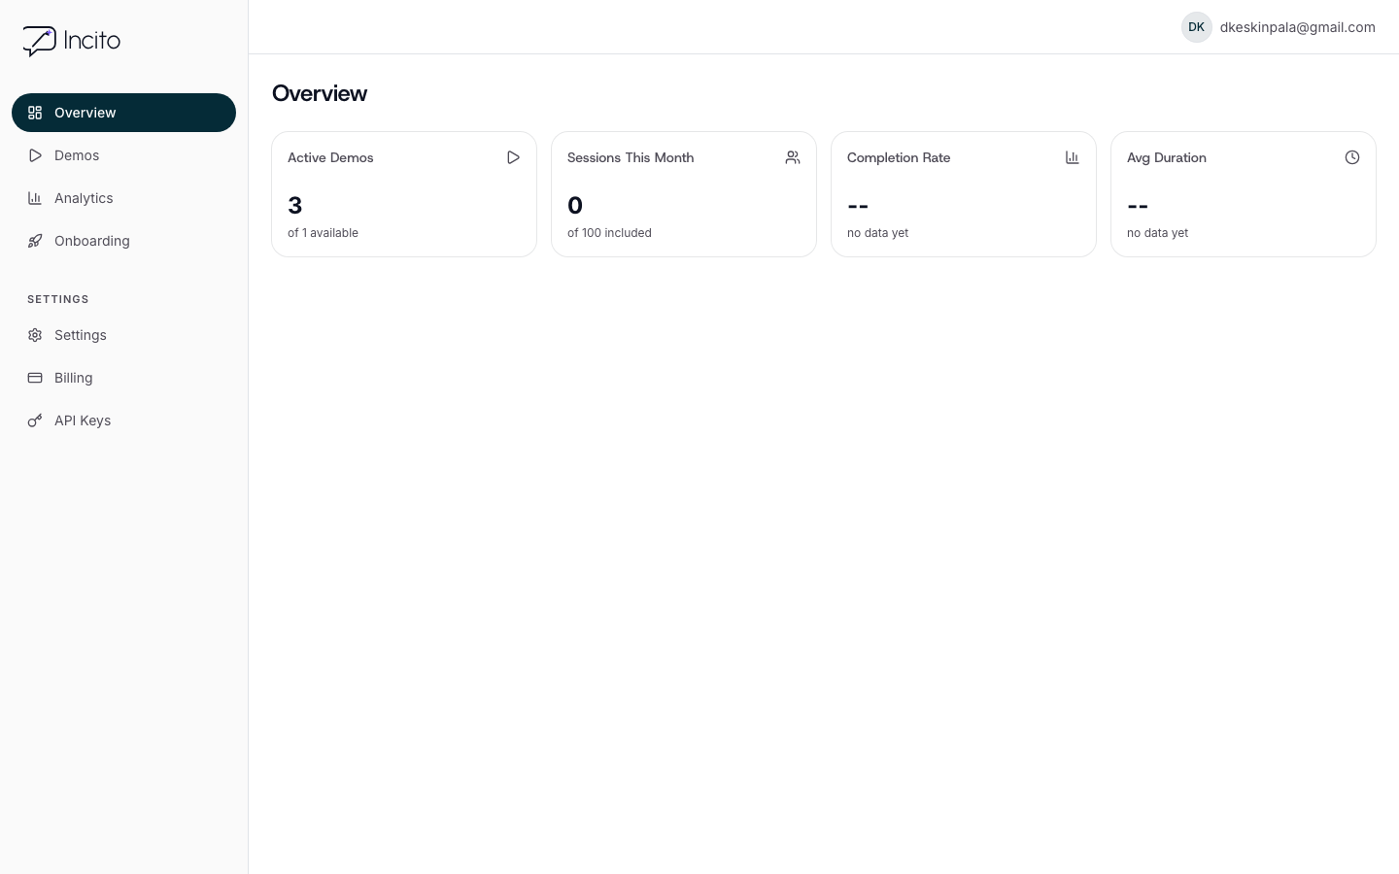Select the Analytics chart icon in sidebar
The height and width of the screenshot is (874, 1399).
click(x=35, y=198)
